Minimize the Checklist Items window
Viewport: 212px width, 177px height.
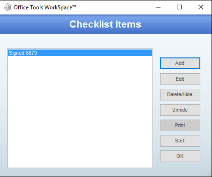click(x=158, y=7)
